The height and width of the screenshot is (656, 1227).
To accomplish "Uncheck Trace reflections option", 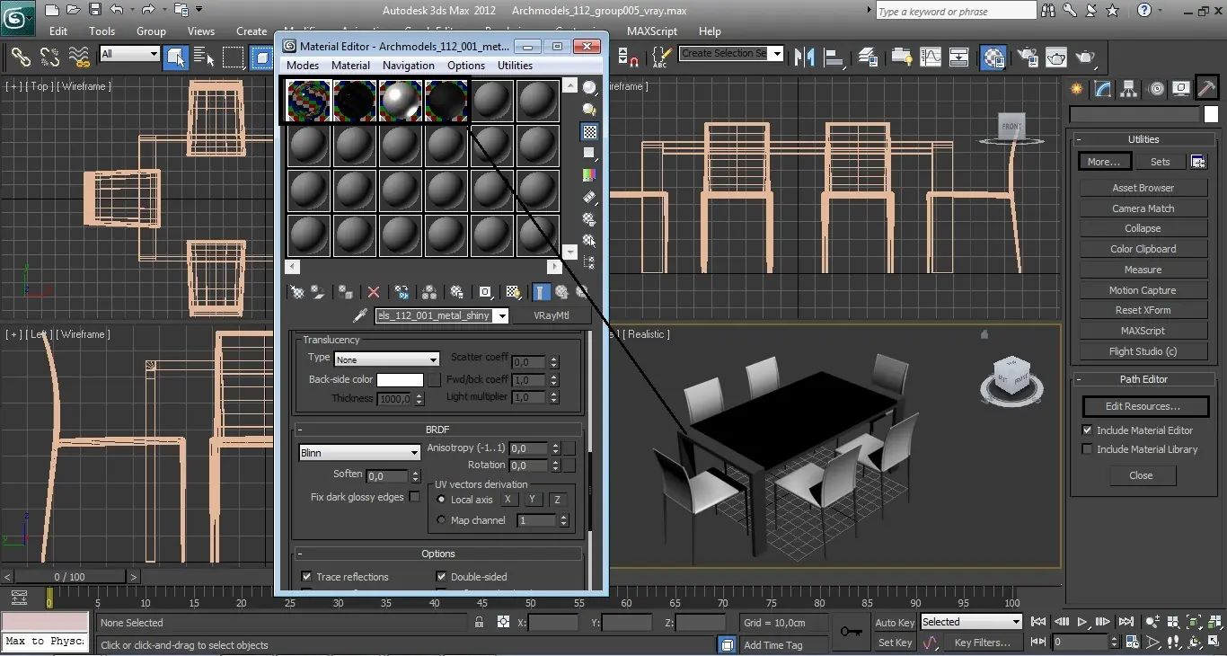I will [x=306, y=577].
